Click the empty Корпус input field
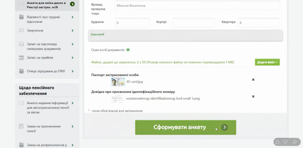The width and height of the screenshot is (303, 148). (194, 23)
